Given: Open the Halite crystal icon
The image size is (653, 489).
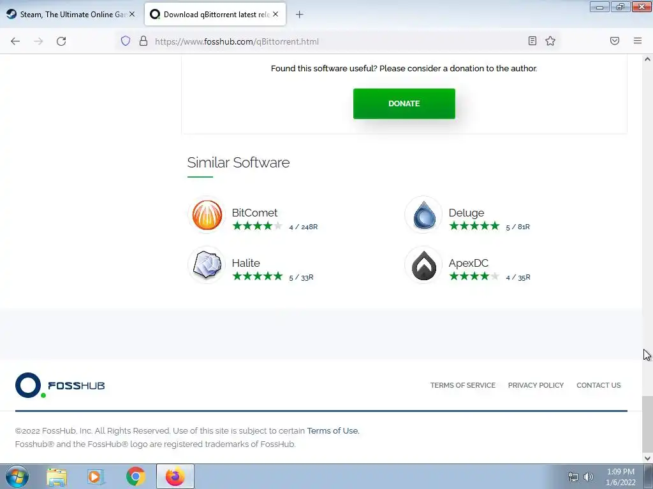Looking at the screenshot, I should (x=207, y=265).
